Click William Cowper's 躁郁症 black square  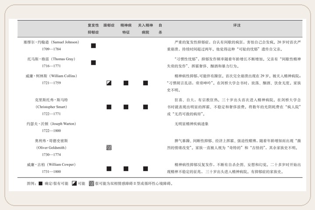coord(109,168)
